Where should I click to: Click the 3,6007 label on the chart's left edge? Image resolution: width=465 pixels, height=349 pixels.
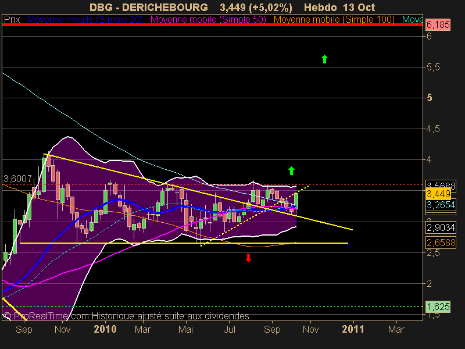[x=17, y=179]
